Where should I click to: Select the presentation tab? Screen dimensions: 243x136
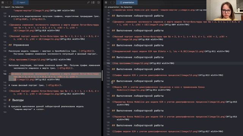[x=127, y=2]
